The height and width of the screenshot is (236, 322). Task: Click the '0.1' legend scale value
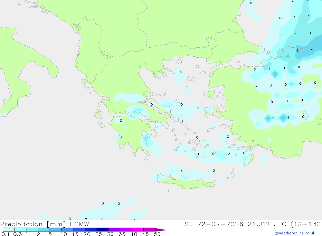(5, 234)
